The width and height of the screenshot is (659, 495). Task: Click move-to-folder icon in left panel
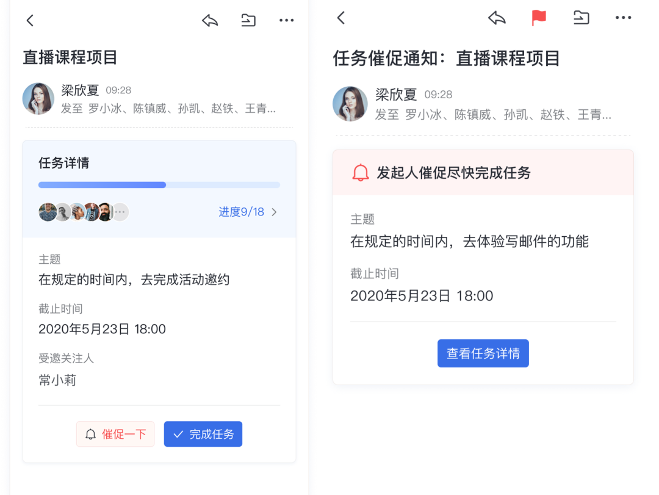point(248,20)
